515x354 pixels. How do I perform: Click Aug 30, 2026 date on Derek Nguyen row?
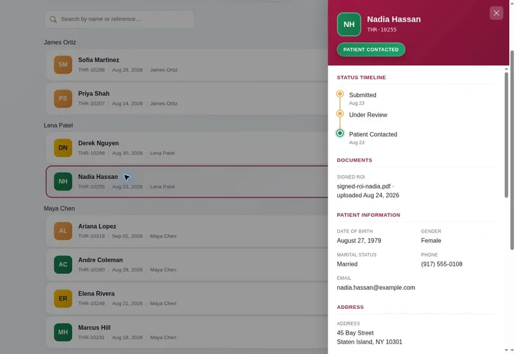click(127, 153)
